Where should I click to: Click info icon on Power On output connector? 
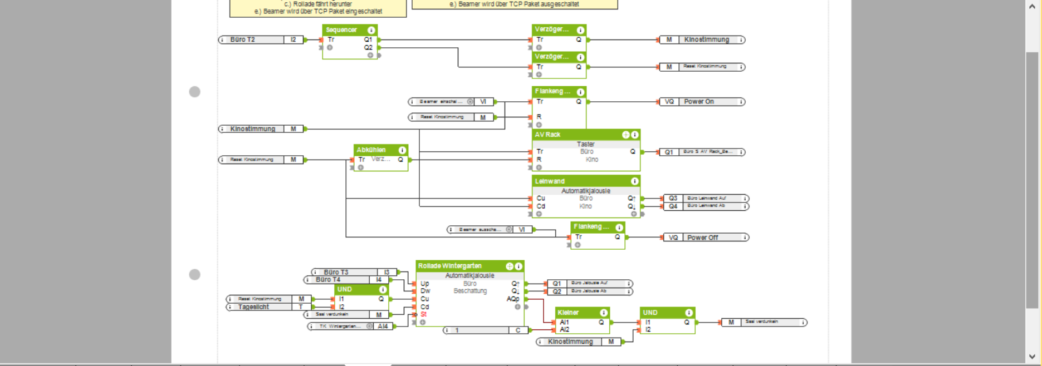coord(741,102)
